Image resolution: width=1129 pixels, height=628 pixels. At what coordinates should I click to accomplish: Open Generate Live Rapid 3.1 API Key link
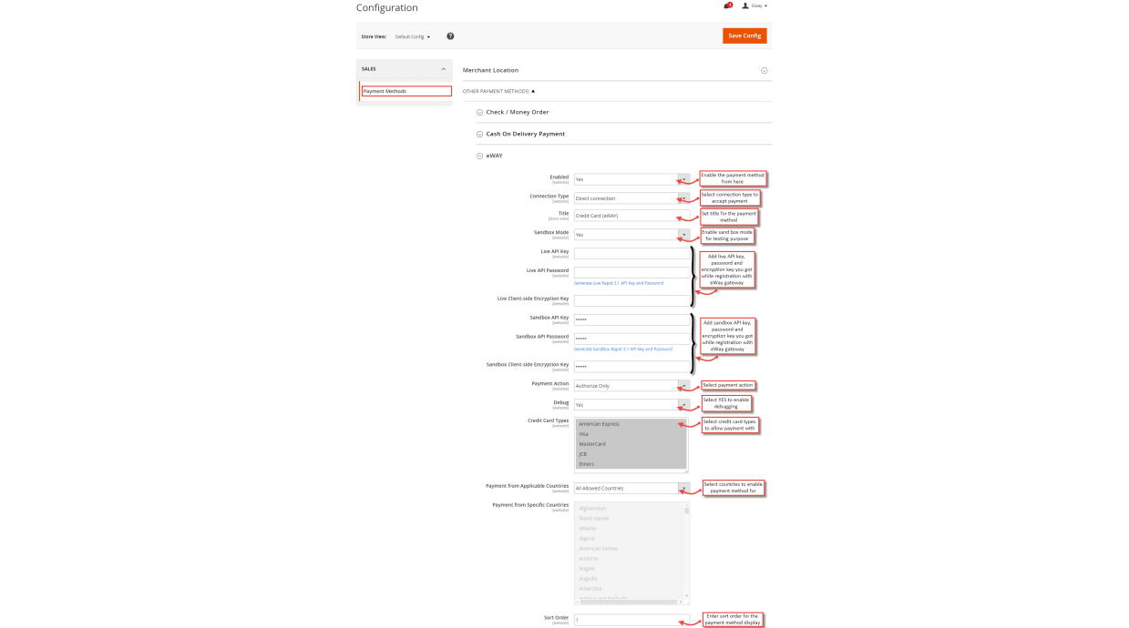tap(619, 283)
